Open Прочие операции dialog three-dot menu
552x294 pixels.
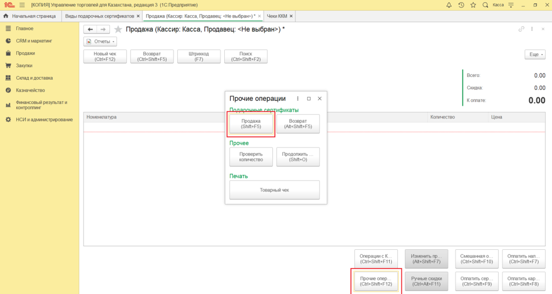pos(298,99)
